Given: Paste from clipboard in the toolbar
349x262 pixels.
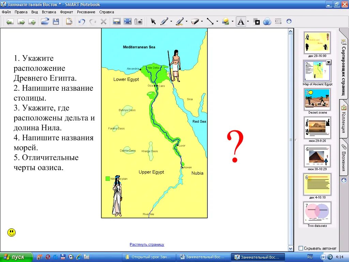Looking at the screenshot, I should coord(69,21).
